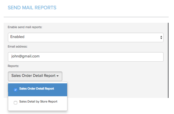Select the Sales Detail by Store Report option text
Screen dimensions: 174x114
(x=38, y=102)
